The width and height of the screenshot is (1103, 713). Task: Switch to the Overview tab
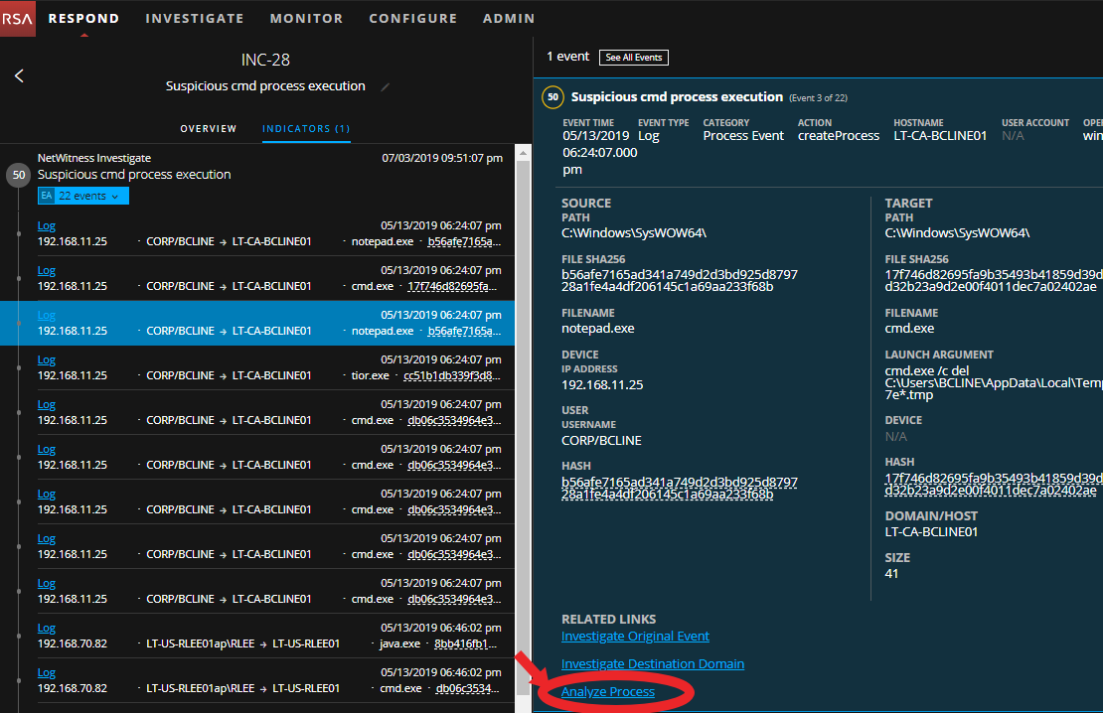pos(208,129)
